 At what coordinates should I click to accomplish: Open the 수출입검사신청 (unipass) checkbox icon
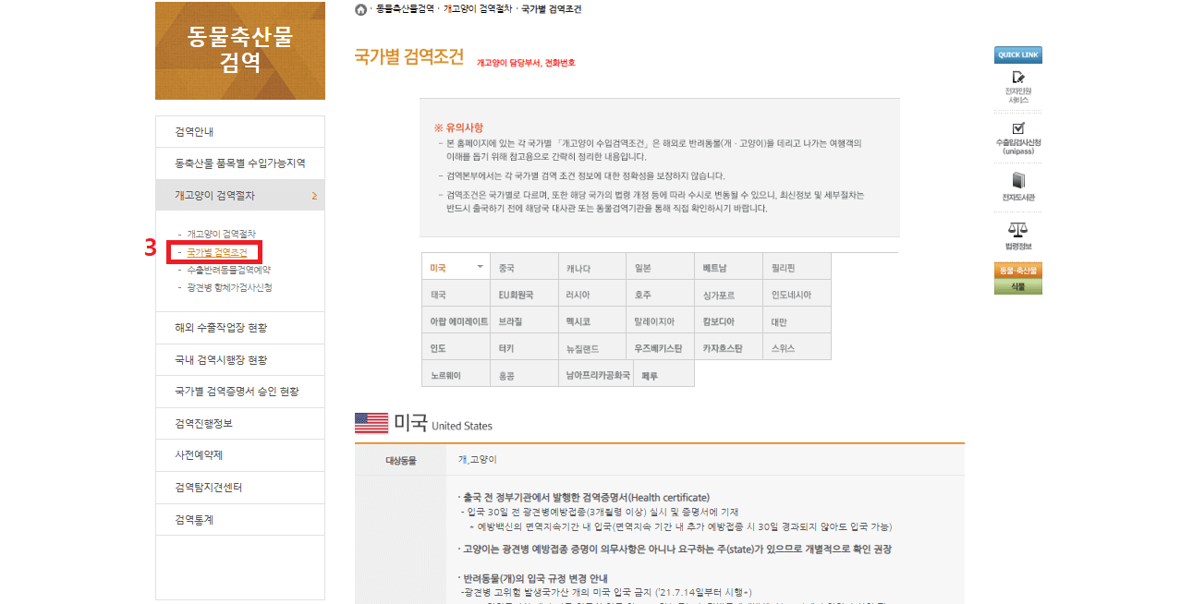click(x=1017, y=128)
